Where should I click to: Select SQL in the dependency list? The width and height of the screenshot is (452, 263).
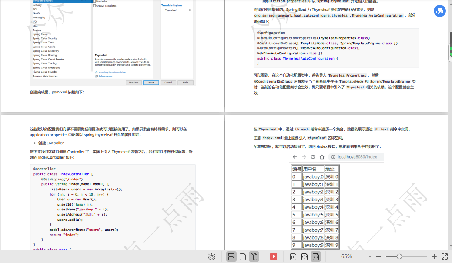tap(35, 9)
